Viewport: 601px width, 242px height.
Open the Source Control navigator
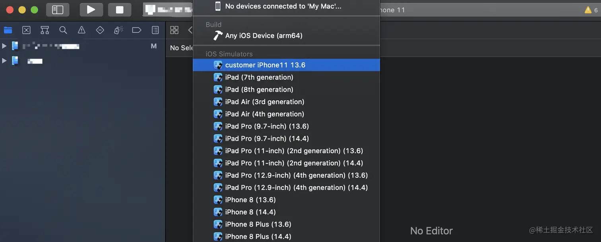coord(26,30)
